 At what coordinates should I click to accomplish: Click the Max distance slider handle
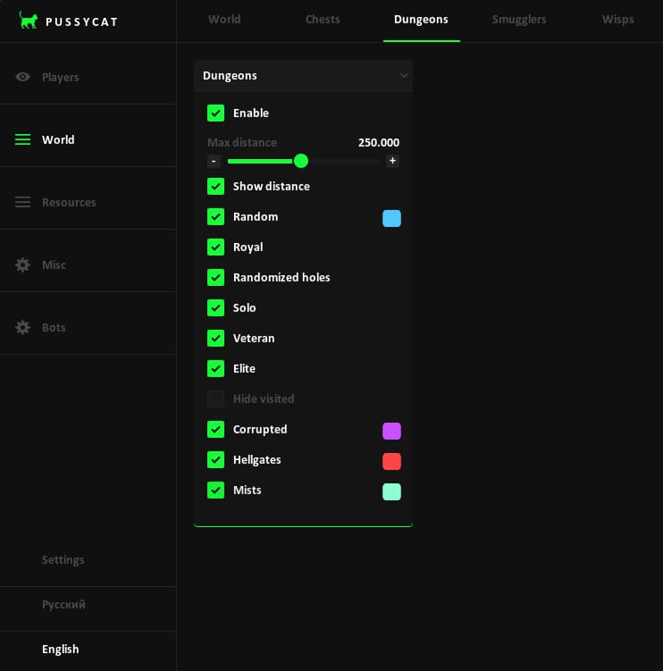(301, 161)
